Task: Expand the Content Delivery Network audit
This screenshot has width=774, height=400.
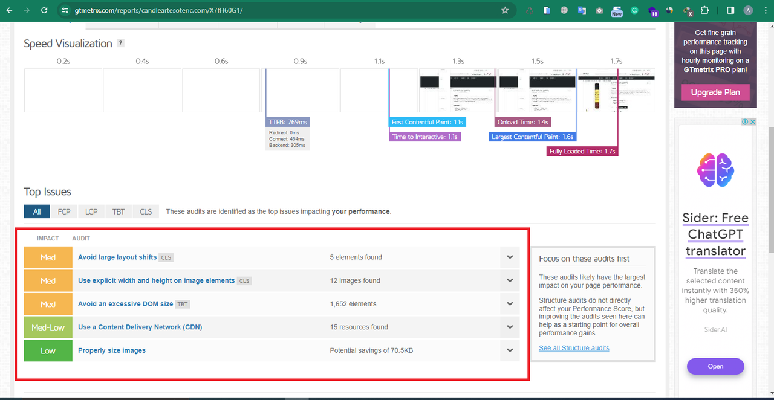Action: 510,327
